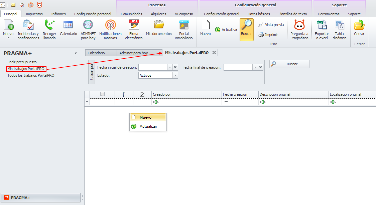Click Pregunta a Pragmático icon

point(299,25)
